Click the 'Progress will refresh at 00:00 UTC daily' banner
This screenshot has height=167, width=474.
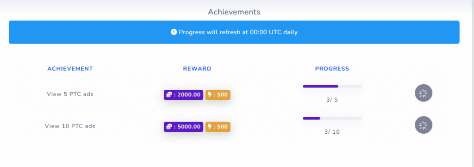pos(234,32)
